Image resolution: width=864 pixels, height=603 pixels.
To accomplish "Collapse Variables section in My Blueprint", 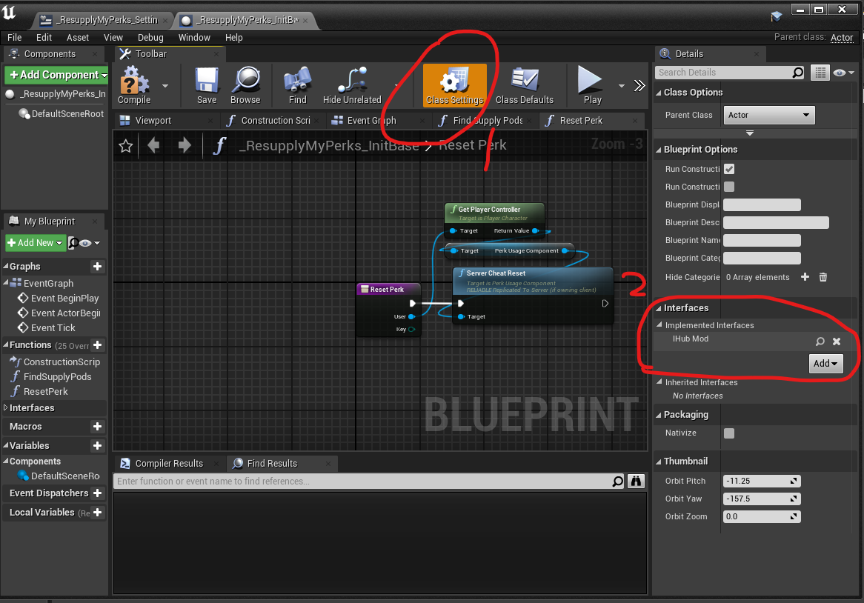I will pos(6,445).
